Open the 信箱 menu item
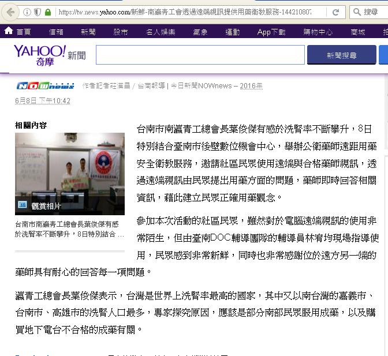Screen dimensions: 388x356 pyautogui.click(x=56, y=32)
